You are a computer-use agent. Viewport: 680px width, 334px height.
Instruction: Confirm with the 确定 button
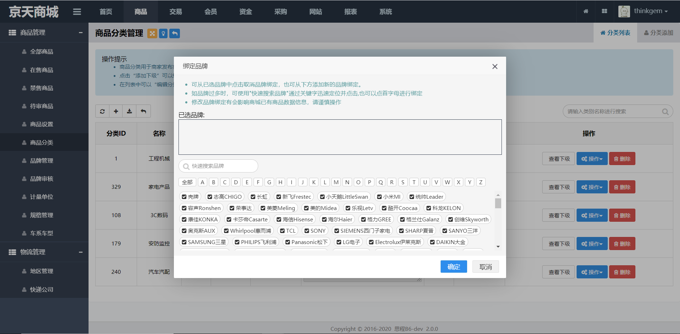pyautogui.click(x=454, y=267)
